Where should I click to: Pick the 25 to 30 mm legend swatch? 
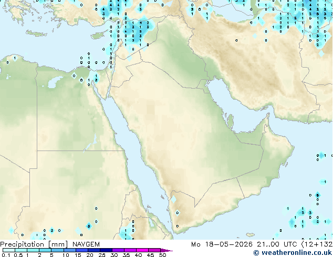click(106, 250)
